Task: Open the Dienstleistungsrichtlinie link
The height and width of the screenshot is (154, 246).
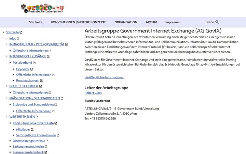Action: click(x=29, y=141)
